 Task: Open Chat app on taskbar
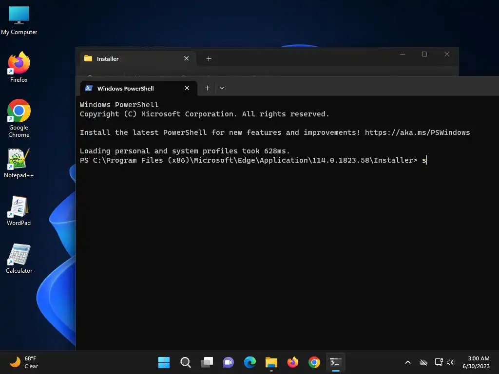[x=228, y=362]
